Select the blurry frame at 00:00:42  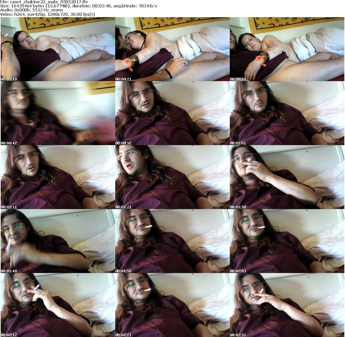(x=58, y=113)
